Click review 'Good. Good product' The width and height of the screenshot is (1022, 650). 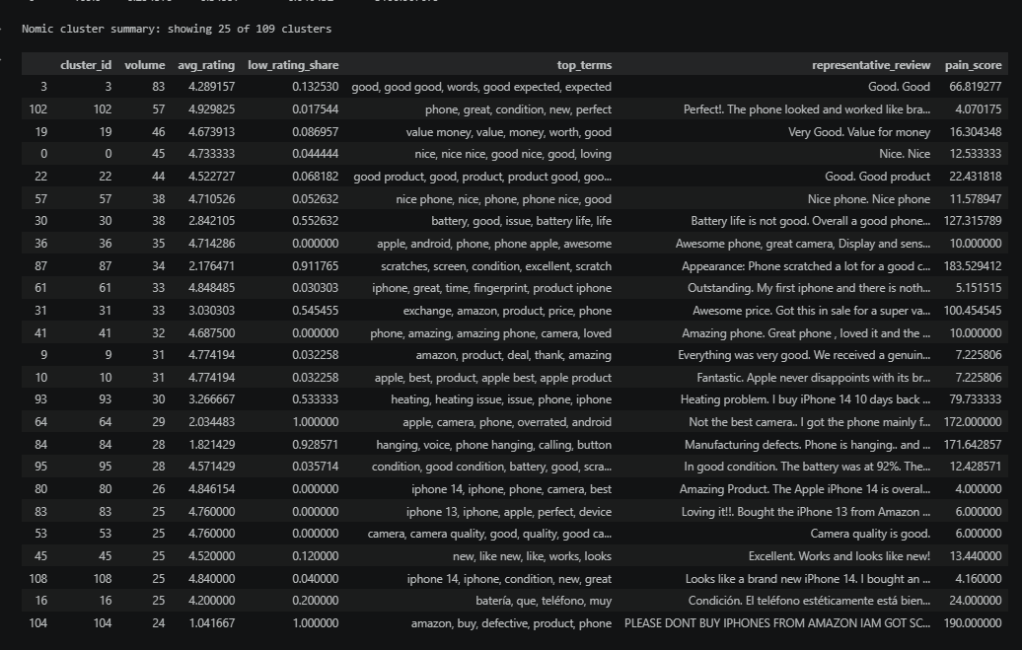pyautogui.click(x=877, y=177)
